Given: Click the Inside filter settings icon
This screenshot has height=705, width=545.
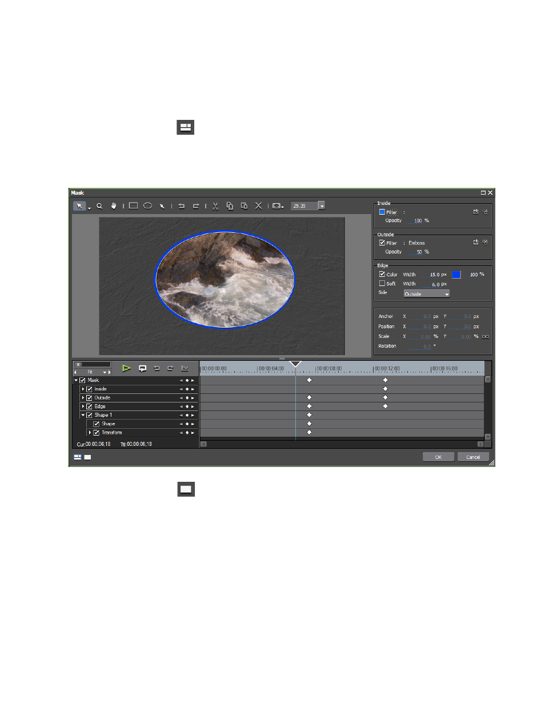Looking at the screenshot, I should pyautogui.click(x=485, y=212).
